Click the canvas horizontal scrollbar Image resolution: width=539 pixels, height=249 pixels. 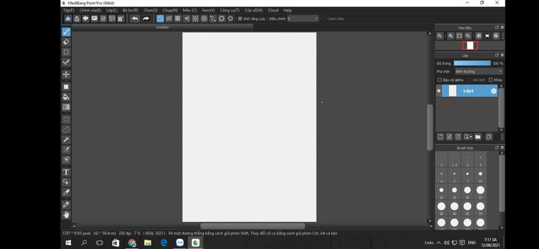(x=252, y=226)
